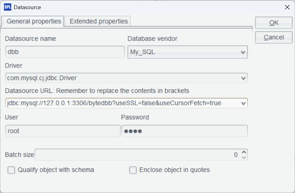Viewport: 295px width, 193px height.
Task: Click the SPL application icon in title bar
Action: point(7,7)
